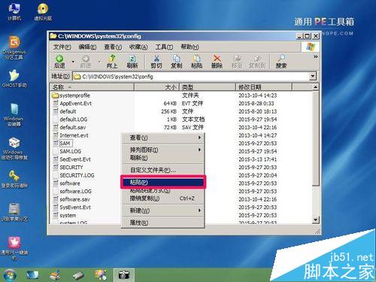Open the 帮助(H) menu
Screen dimensions: 376x282
(x=190, y=47)
